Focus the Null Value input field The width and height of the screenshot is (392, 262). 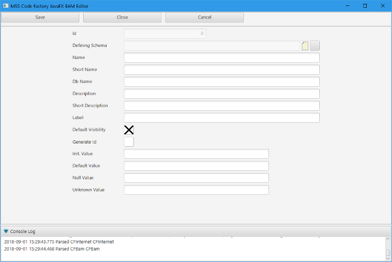click(196, 178)
